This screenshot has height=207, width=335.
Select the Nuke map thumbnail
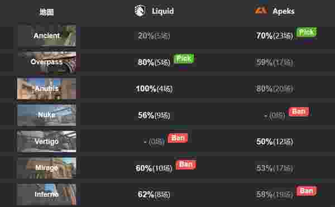click(x=46, y=115)
